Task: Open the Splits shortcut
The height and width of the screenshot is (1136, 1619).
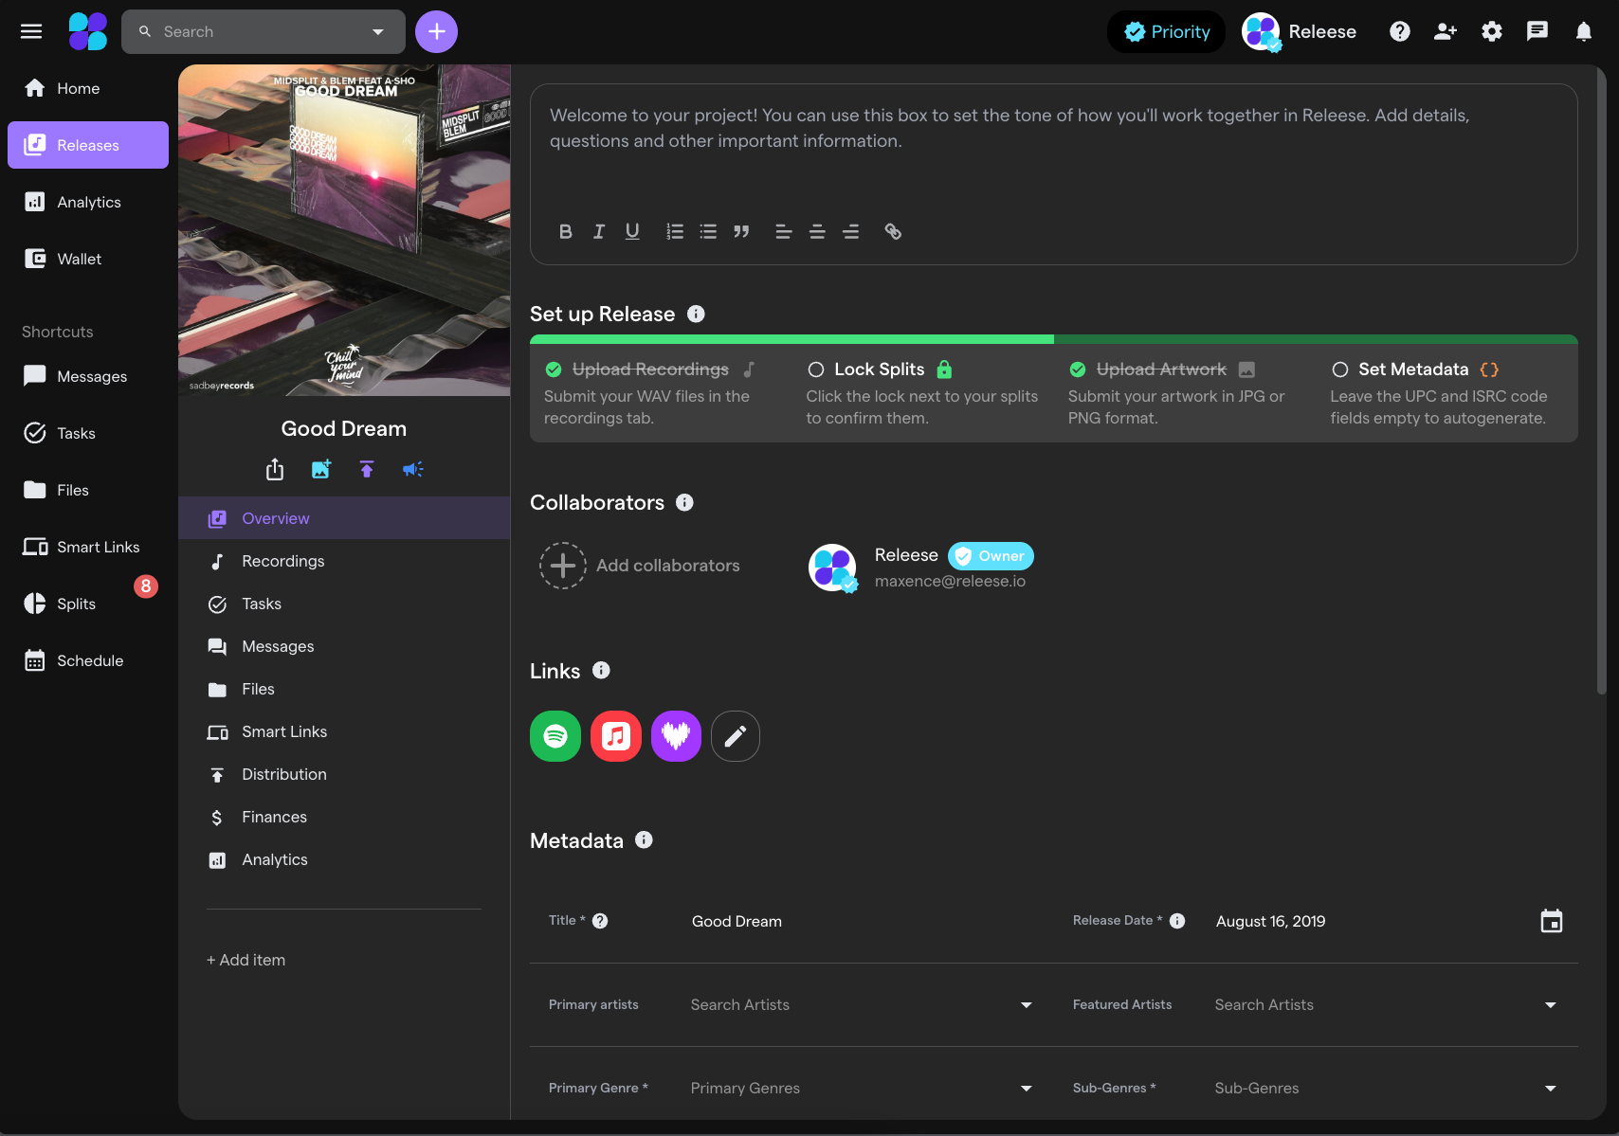Action: 88,604
